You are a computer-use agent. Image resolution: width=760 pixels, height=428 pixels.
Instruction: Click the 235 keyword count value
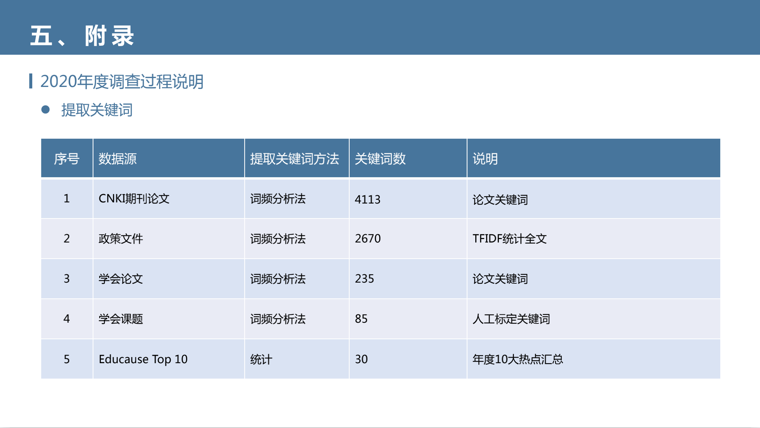click(364, 279)
